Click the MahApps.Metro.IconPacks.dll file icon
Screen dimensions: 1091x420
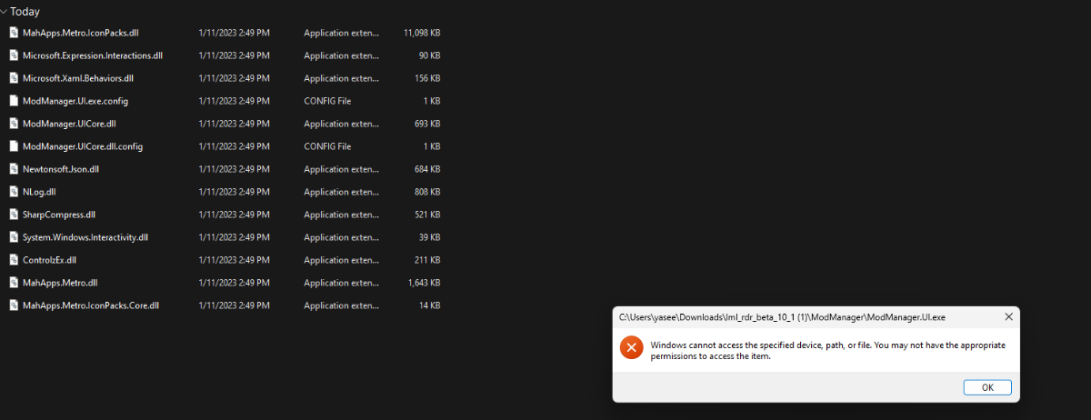[14, 33]
